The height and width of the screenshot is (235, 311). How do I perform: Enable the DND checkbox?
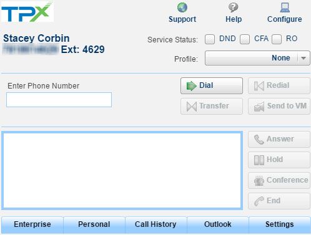tap(210, 39)
